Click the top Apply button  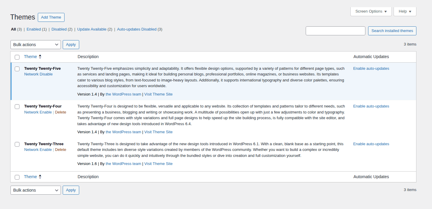(71, 45)
